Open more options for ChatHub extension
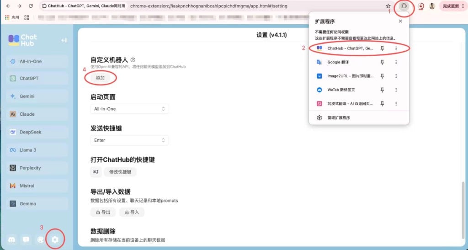This screenshot has height=250, width=468. (396, 48)
